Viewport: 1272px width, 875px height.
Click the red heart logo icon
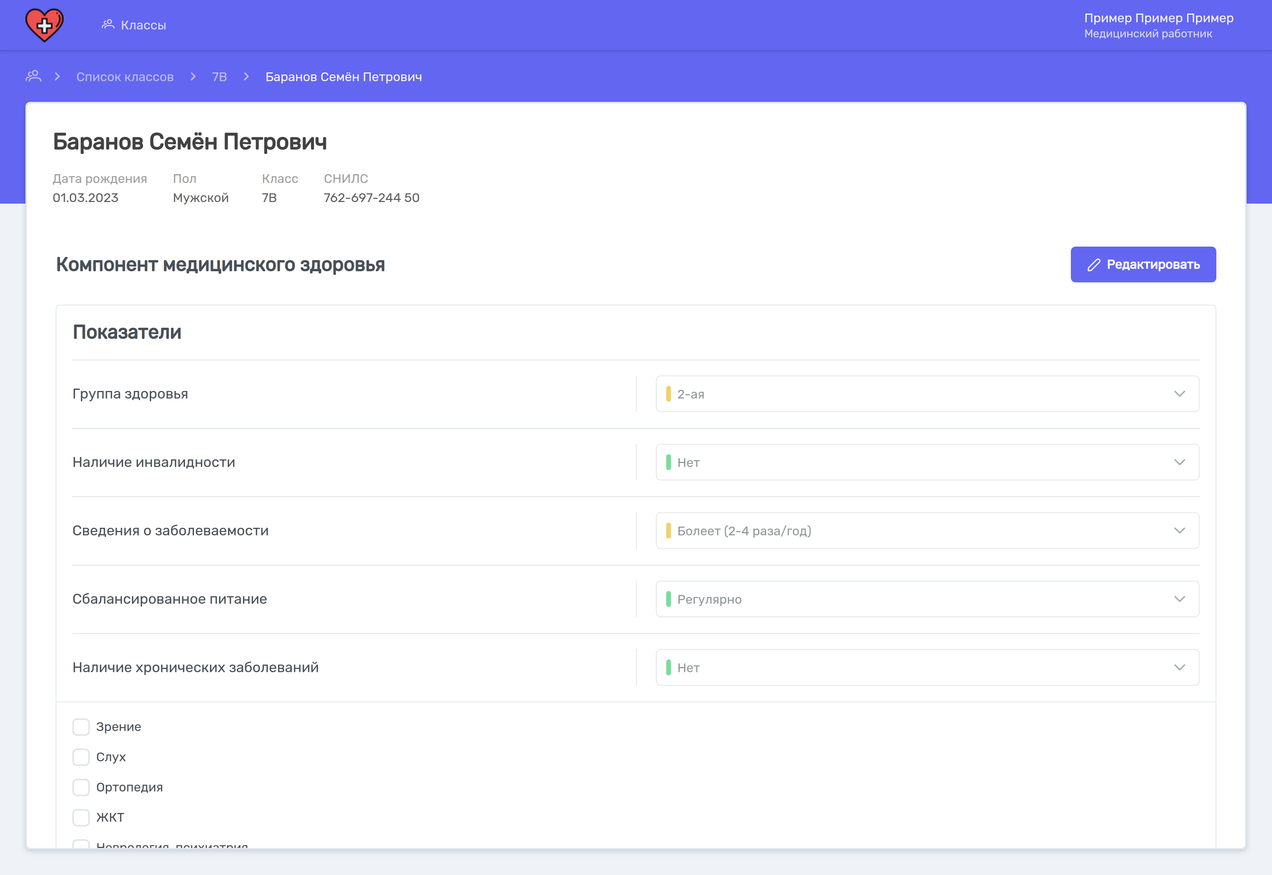coord(45,25)
